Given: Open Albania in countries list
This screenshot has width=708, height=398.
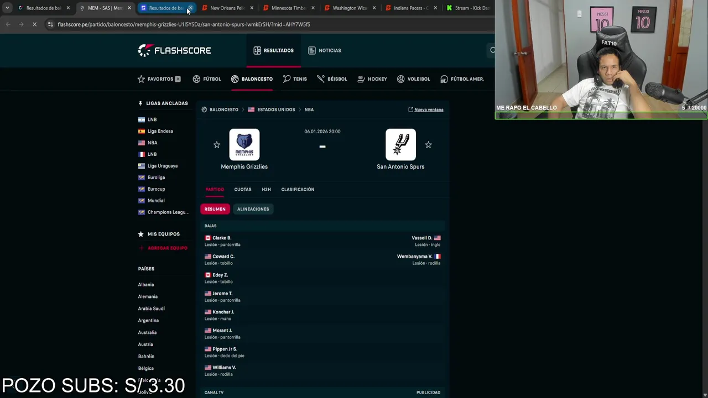Looking at the screenshot, I should (x=146, y=285).
